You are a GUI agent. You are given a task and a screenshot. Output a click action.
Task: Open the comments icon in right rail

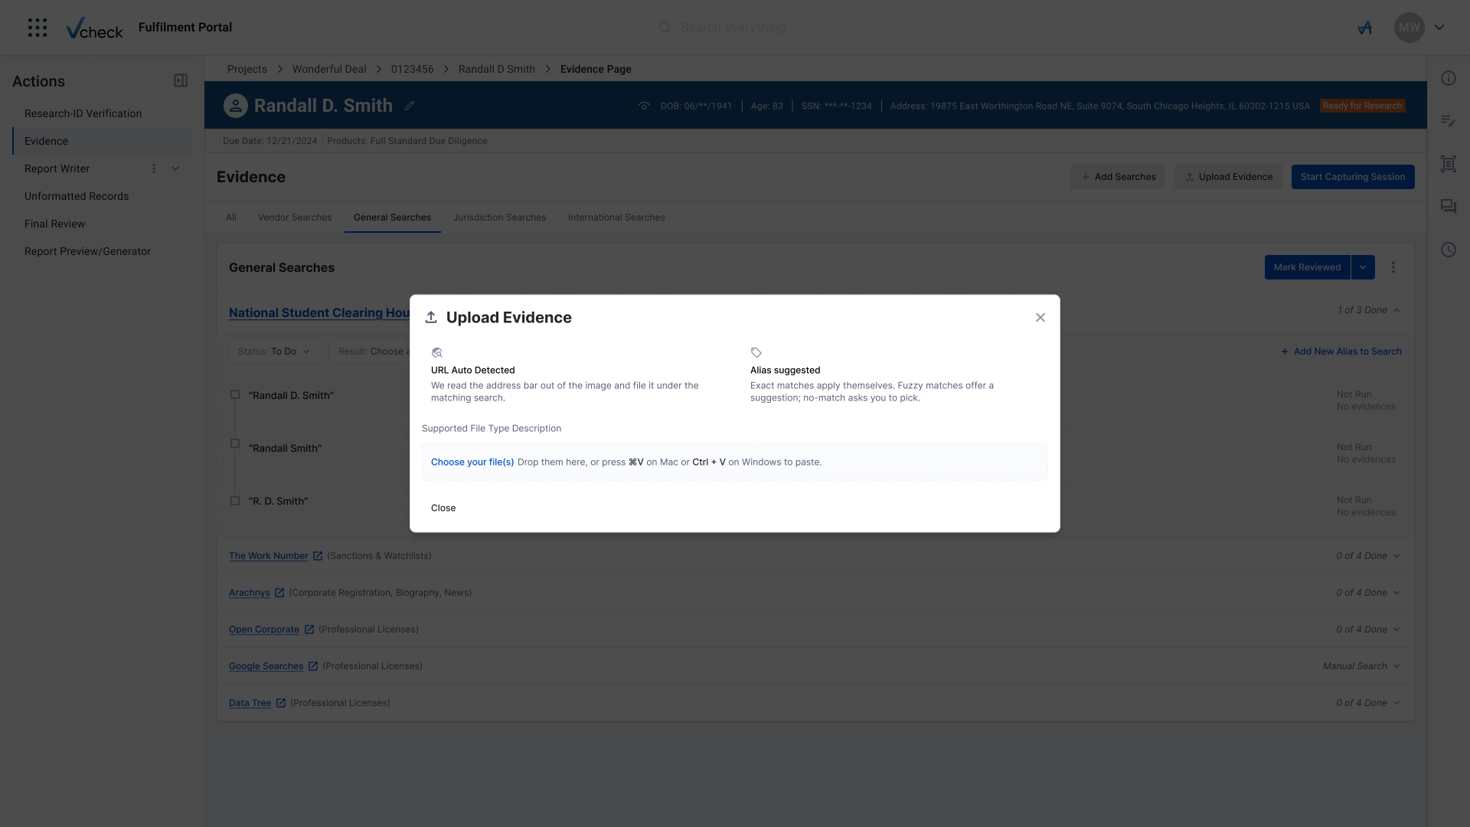coord(1449,207)
